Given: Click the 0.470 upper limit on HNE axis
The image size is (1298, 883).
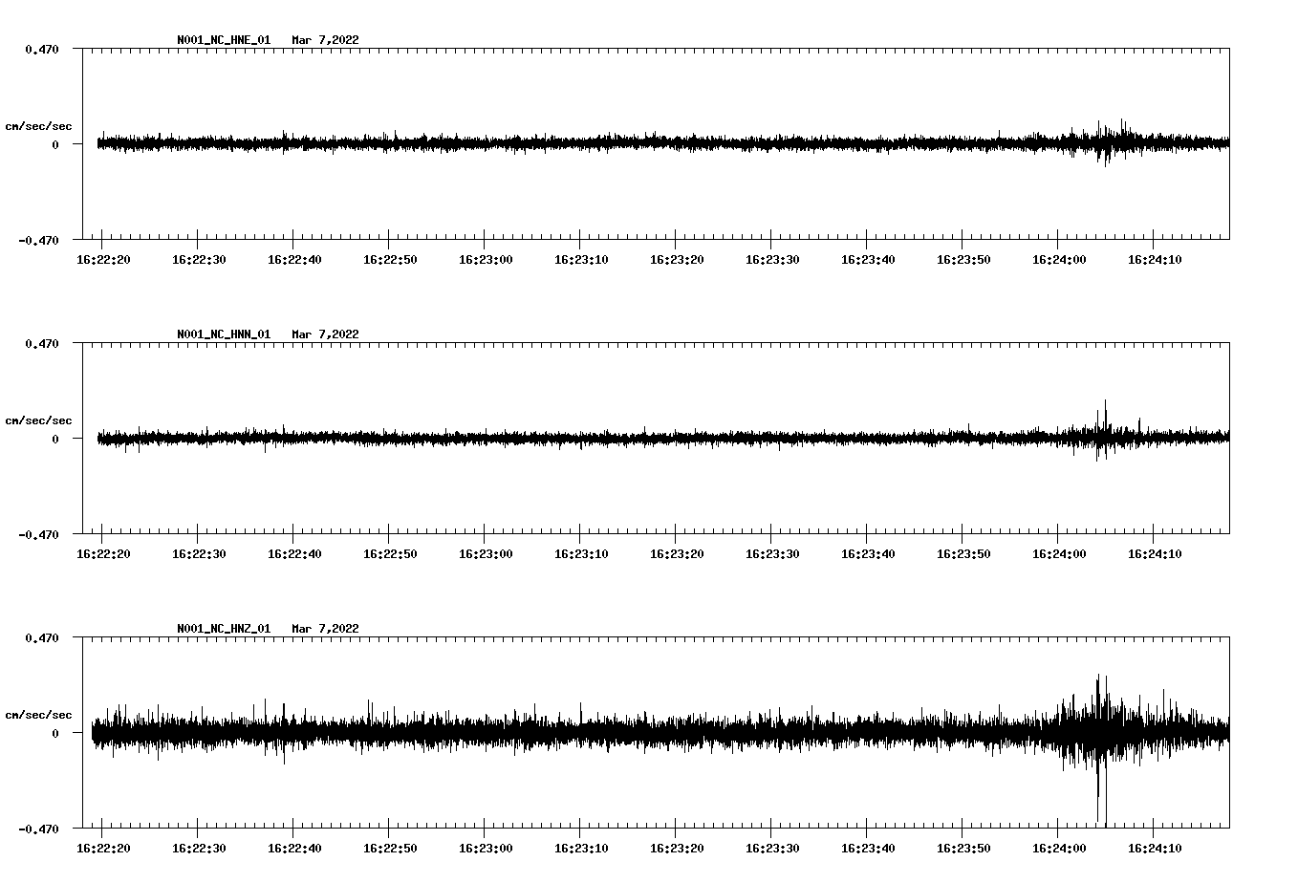Looking at the screenshot, I should click(42, 49).
